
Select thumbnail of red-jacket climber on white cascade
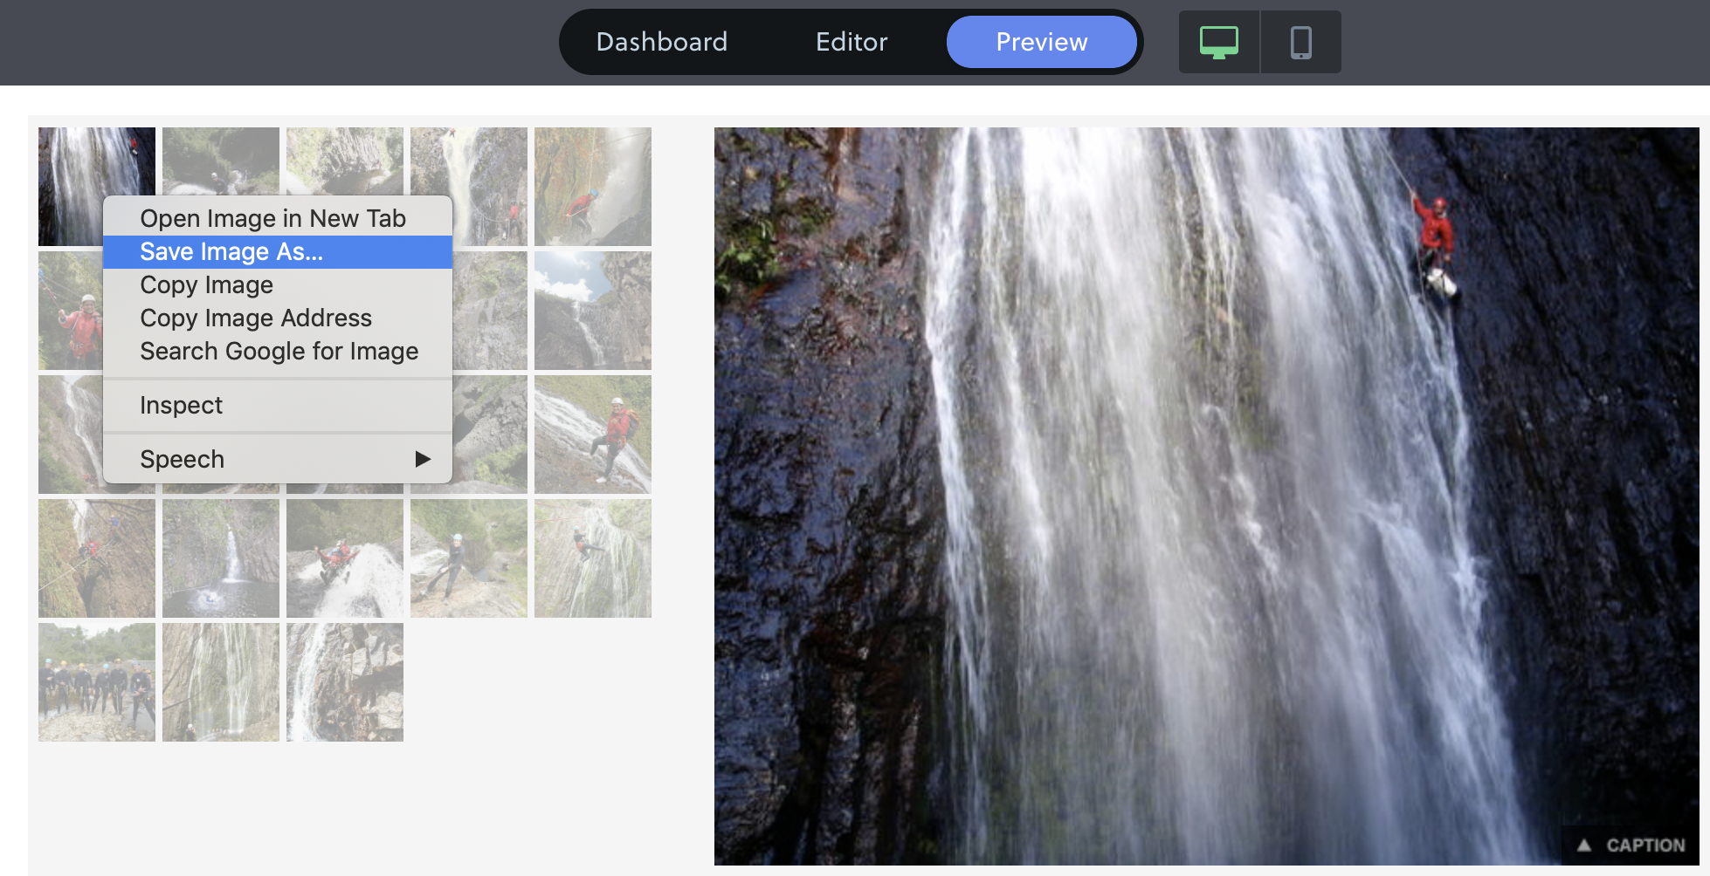[x=593, y=435]
